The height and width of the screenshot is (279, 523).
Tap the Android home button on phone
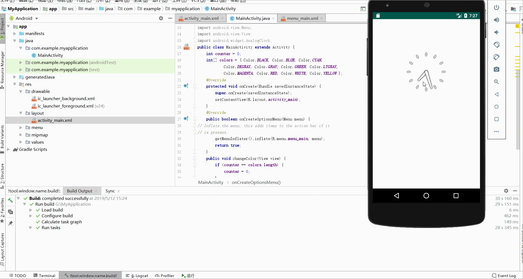(x=426, y=196)
